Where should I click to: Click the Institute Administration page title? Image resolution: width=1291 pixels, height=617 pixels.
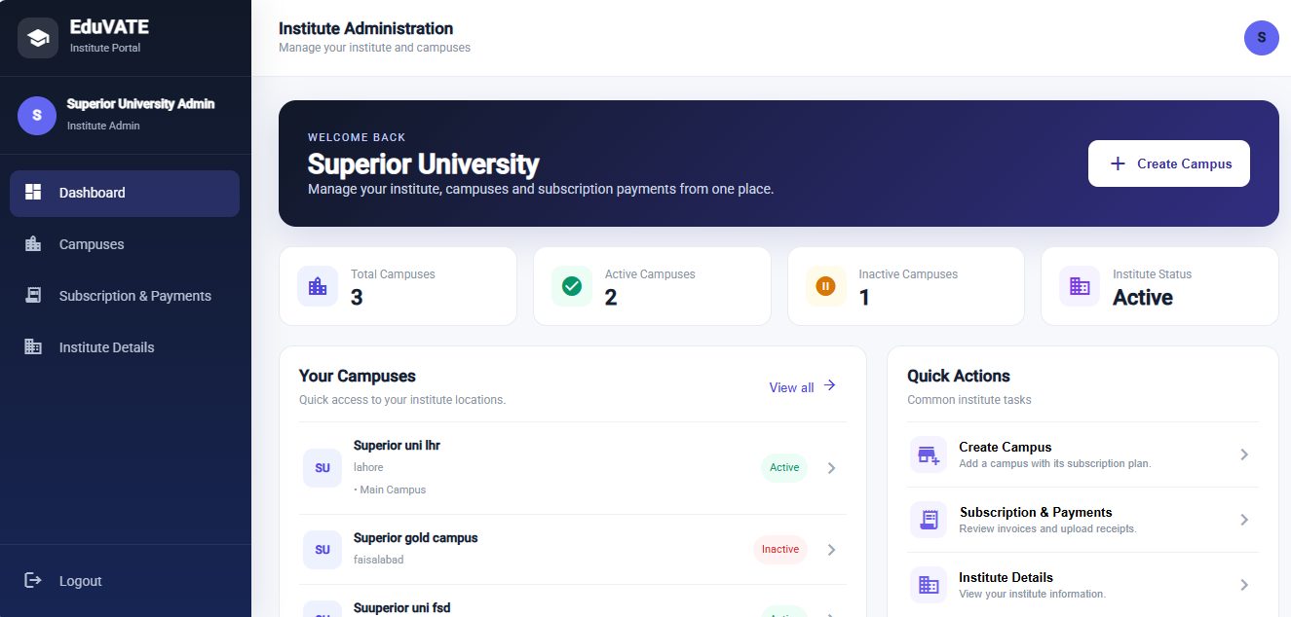365,28
